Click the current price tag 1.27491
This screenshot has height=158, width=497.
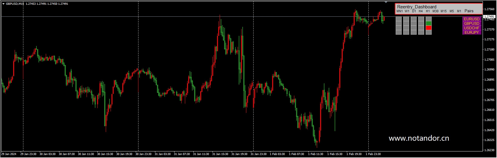click(490, 16)
